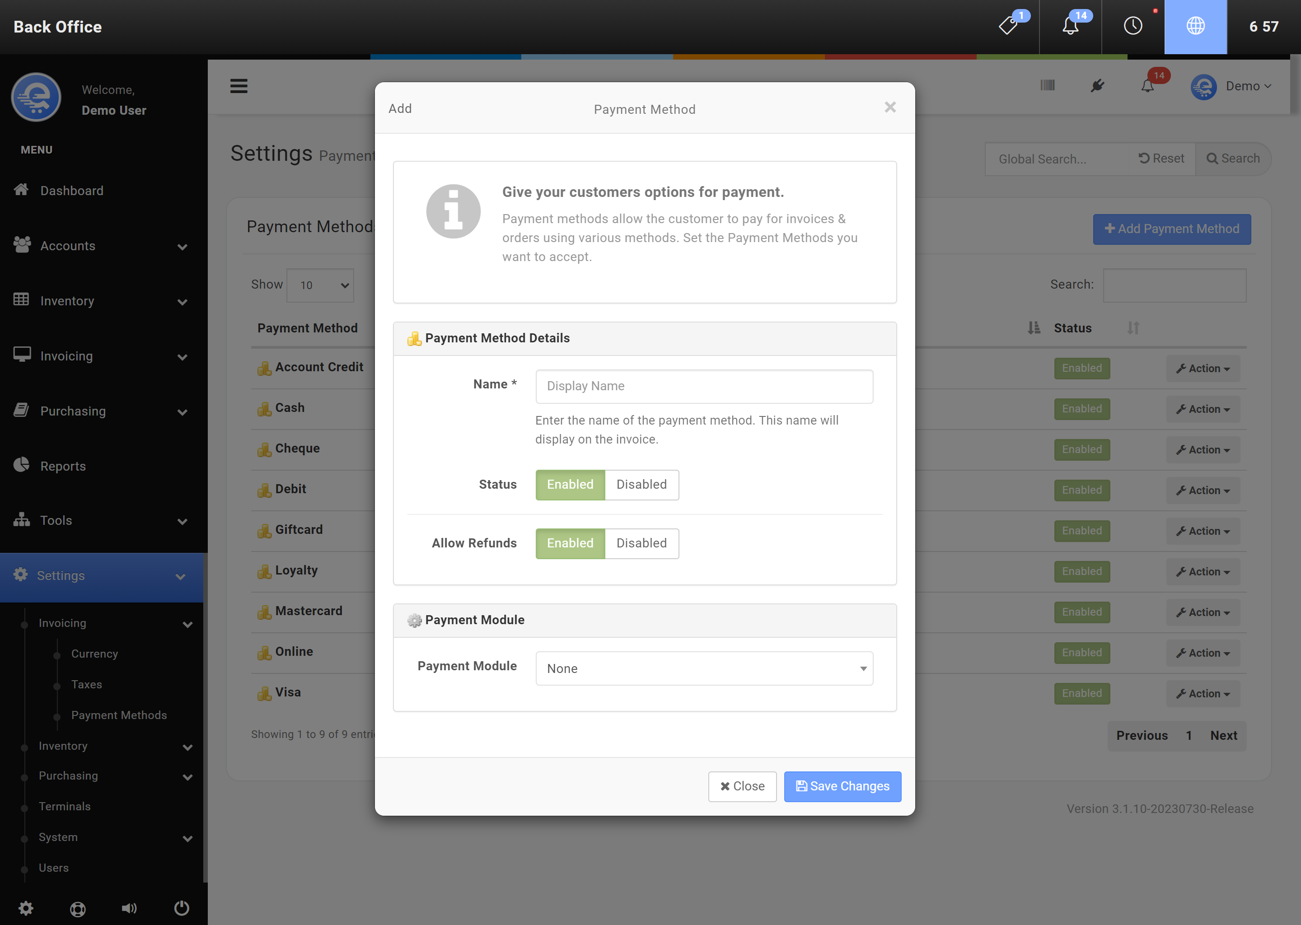Set Allow Refunds to Disabled

coord(641,543)
